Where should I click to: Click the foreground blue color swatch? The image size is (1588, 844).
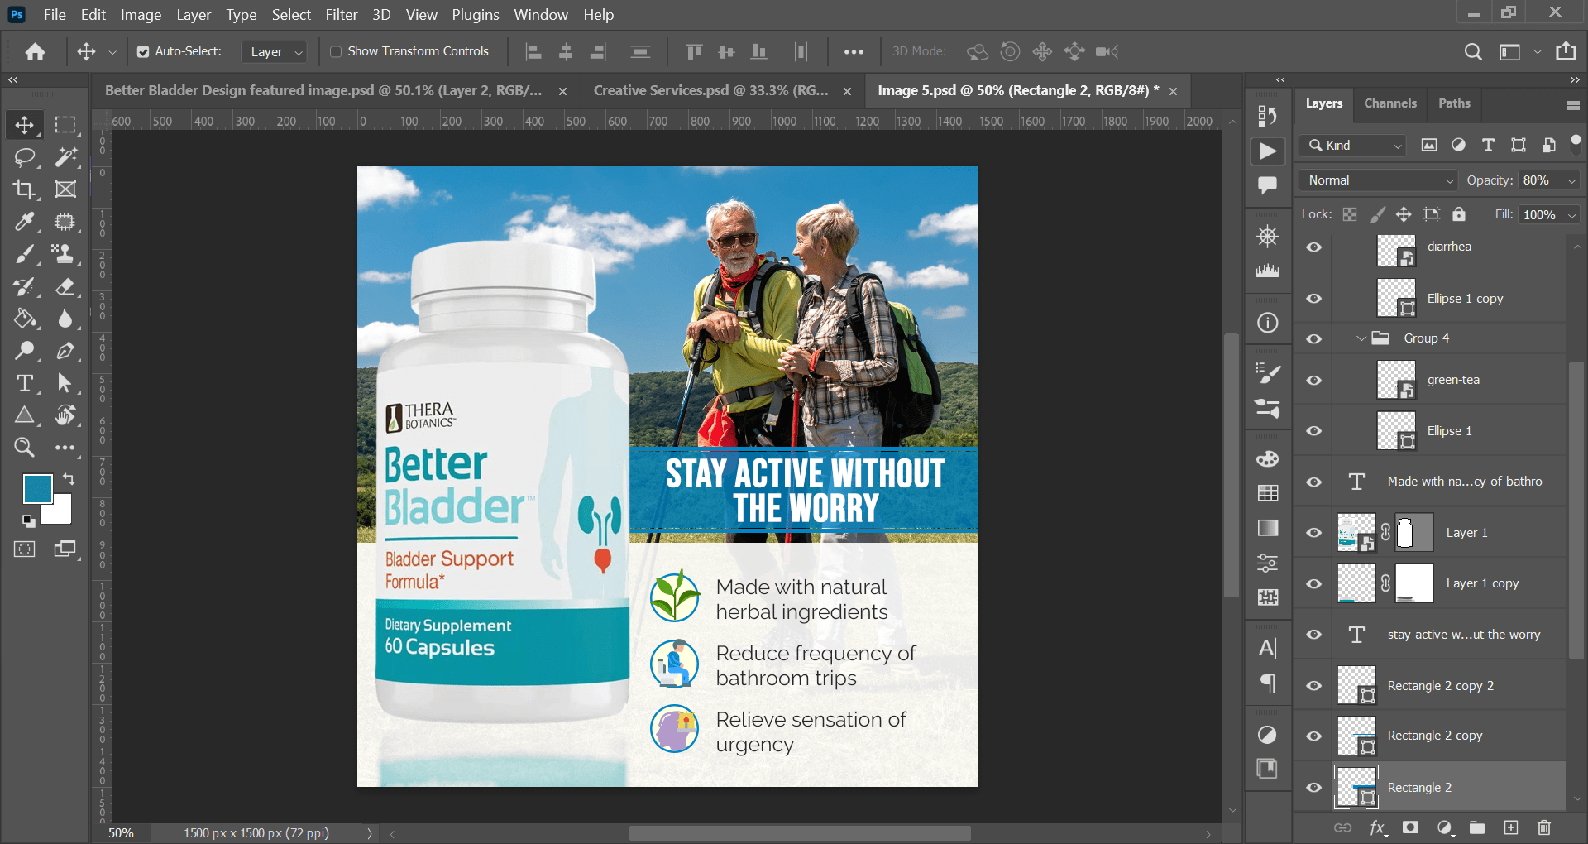click(37, 488)
